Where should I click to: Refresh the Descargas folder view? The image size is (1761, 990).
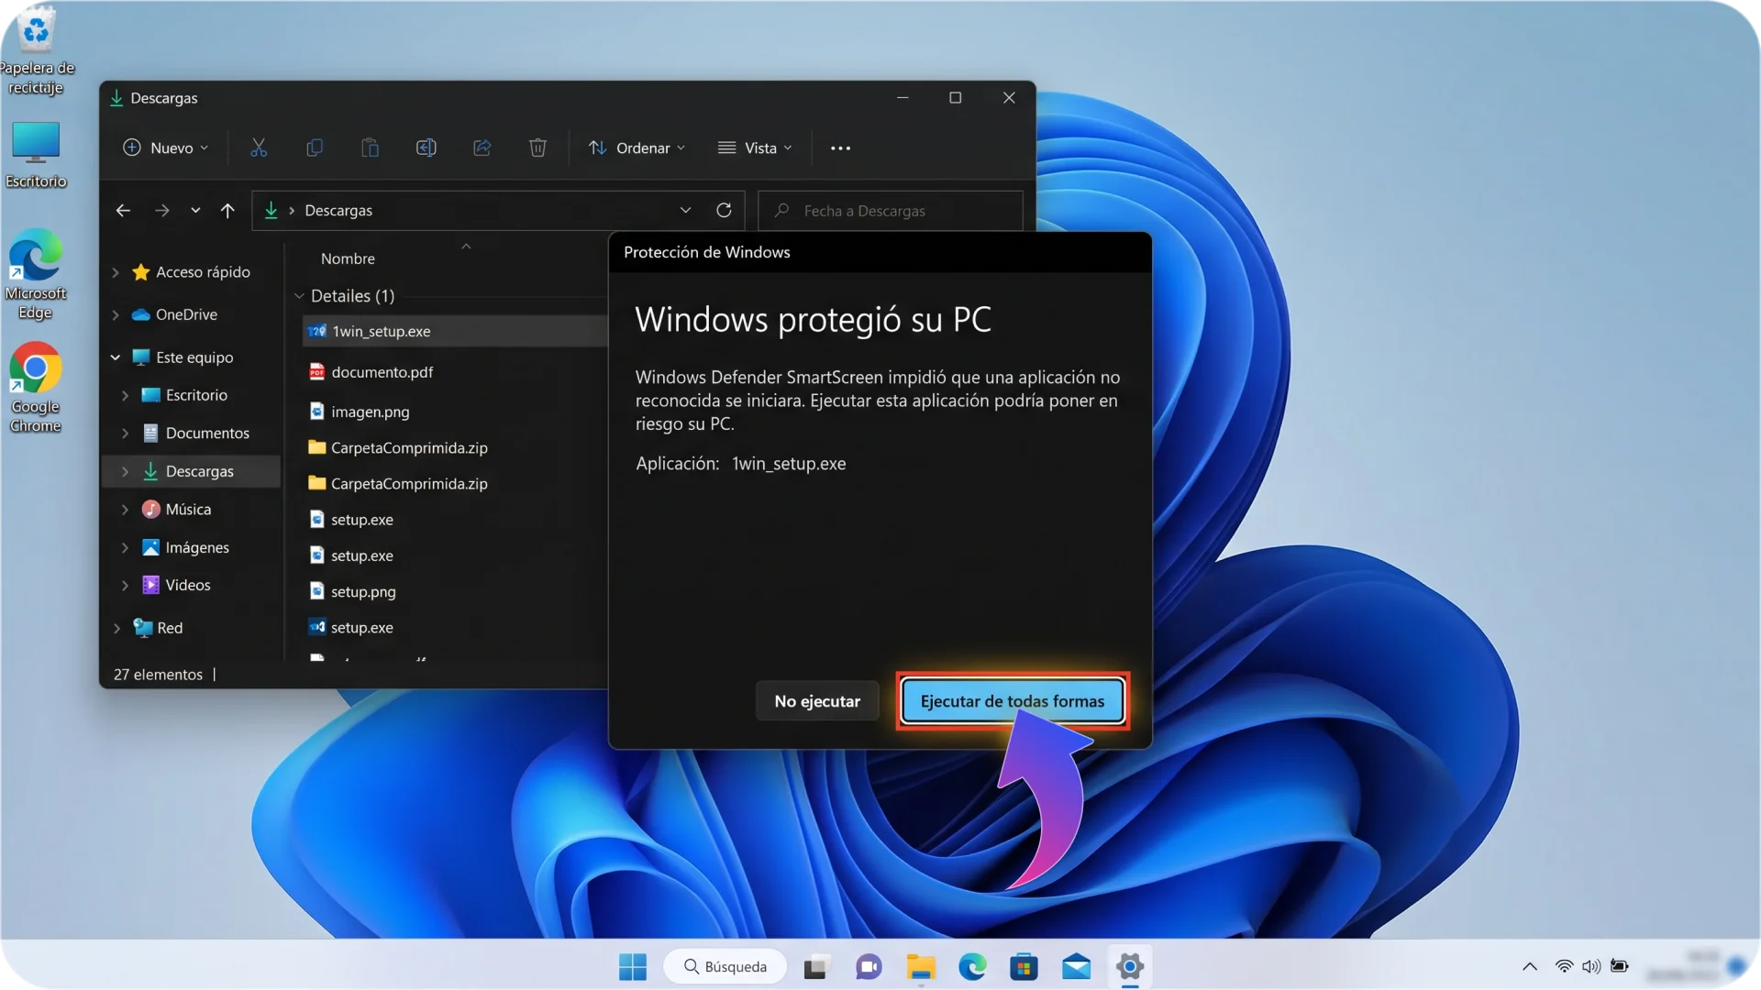click(724, 210)
